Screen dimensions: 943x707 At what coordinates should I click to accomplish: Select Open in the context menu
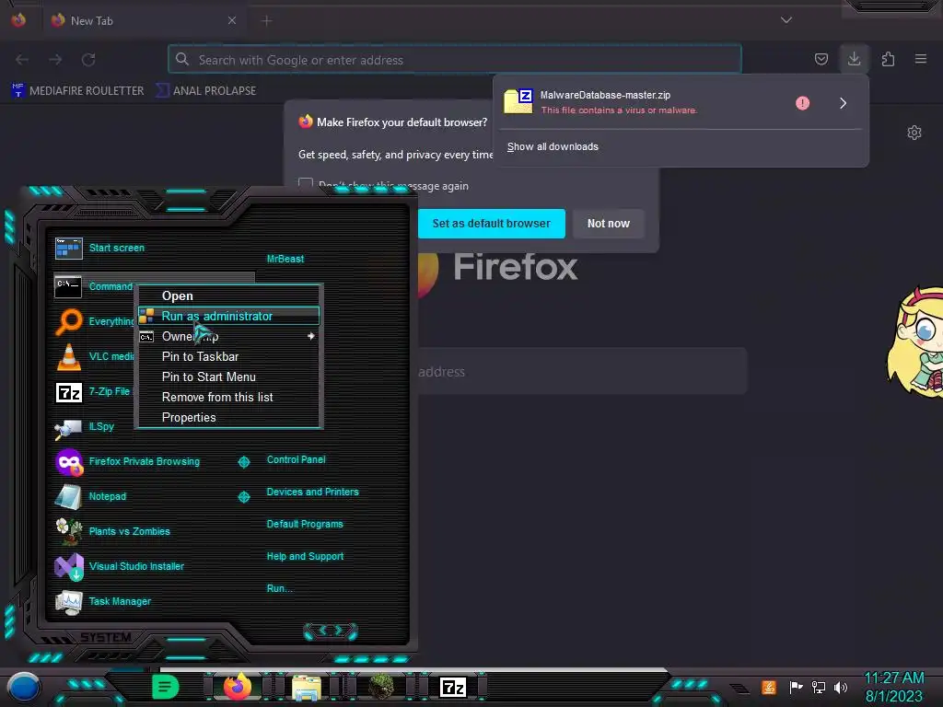tap(229, 296)
